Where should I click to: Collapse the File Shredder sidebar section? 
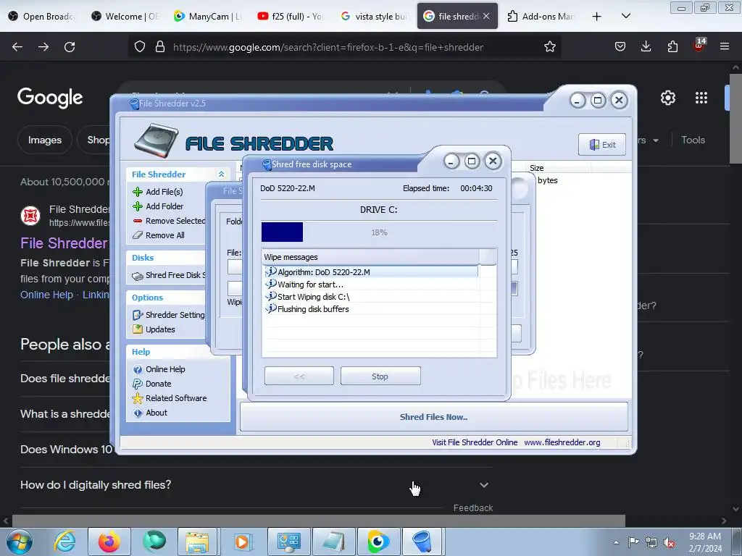[x=221, y=174]
